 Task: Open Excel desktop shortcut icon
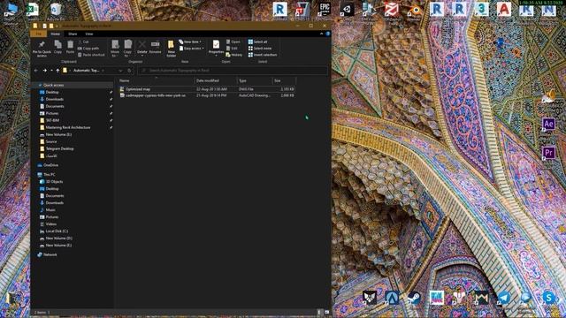pyautogui.click(x=33, y=10)
